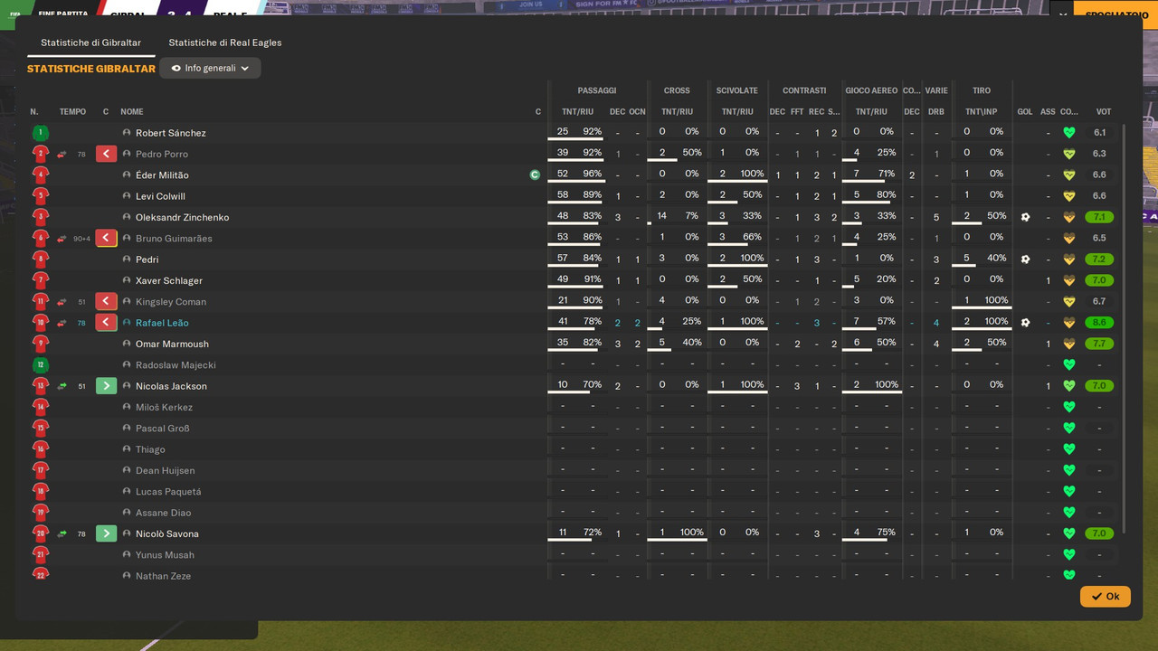
Task: Click the substituted-off arrow for Pedro Porro
Action: click(106, 154)
